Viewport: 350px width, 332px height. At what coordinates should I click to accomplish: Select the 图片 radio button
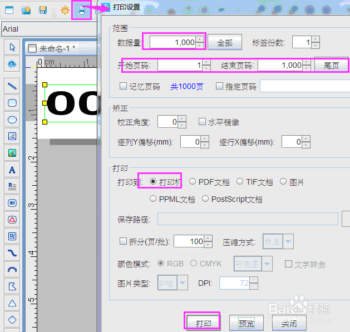(283, 181)
